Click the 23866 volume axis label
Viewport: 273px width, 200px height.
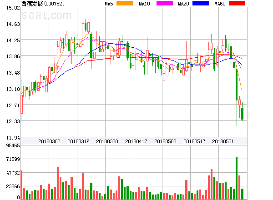(x=13, y=187)
